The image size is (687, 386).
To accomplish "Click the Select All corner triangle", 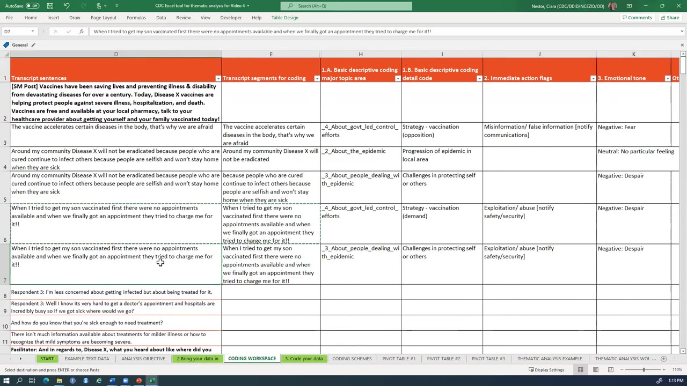I will [5, 54].
